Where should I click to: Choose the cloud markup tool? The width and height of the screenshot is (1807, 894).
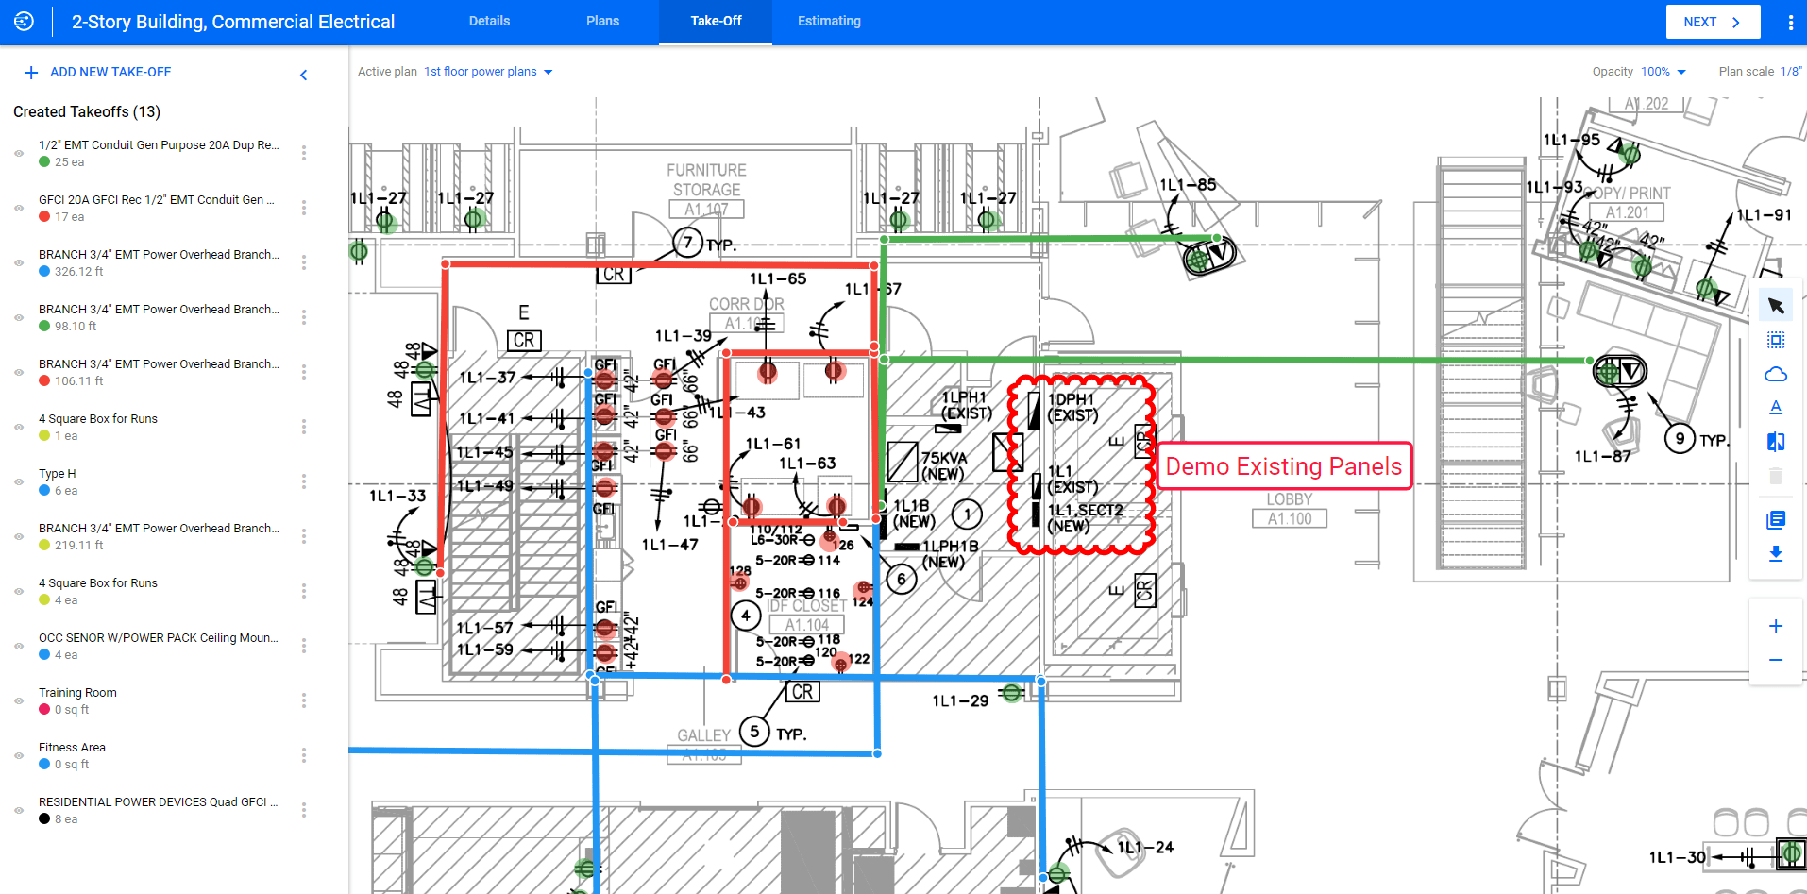pos(1775,375)
